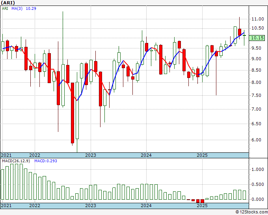The image size is (268, 215).
Task: Click the 10.29 moving average value
Action: 31,9
